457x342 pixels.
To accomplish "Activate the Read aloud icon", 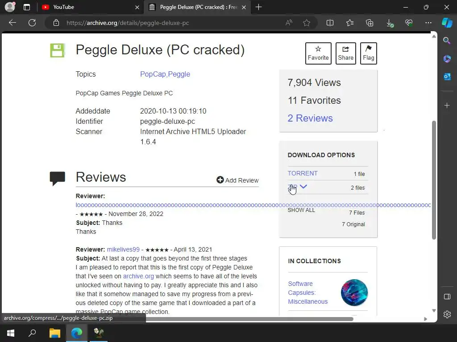I will tap(289, 23).
